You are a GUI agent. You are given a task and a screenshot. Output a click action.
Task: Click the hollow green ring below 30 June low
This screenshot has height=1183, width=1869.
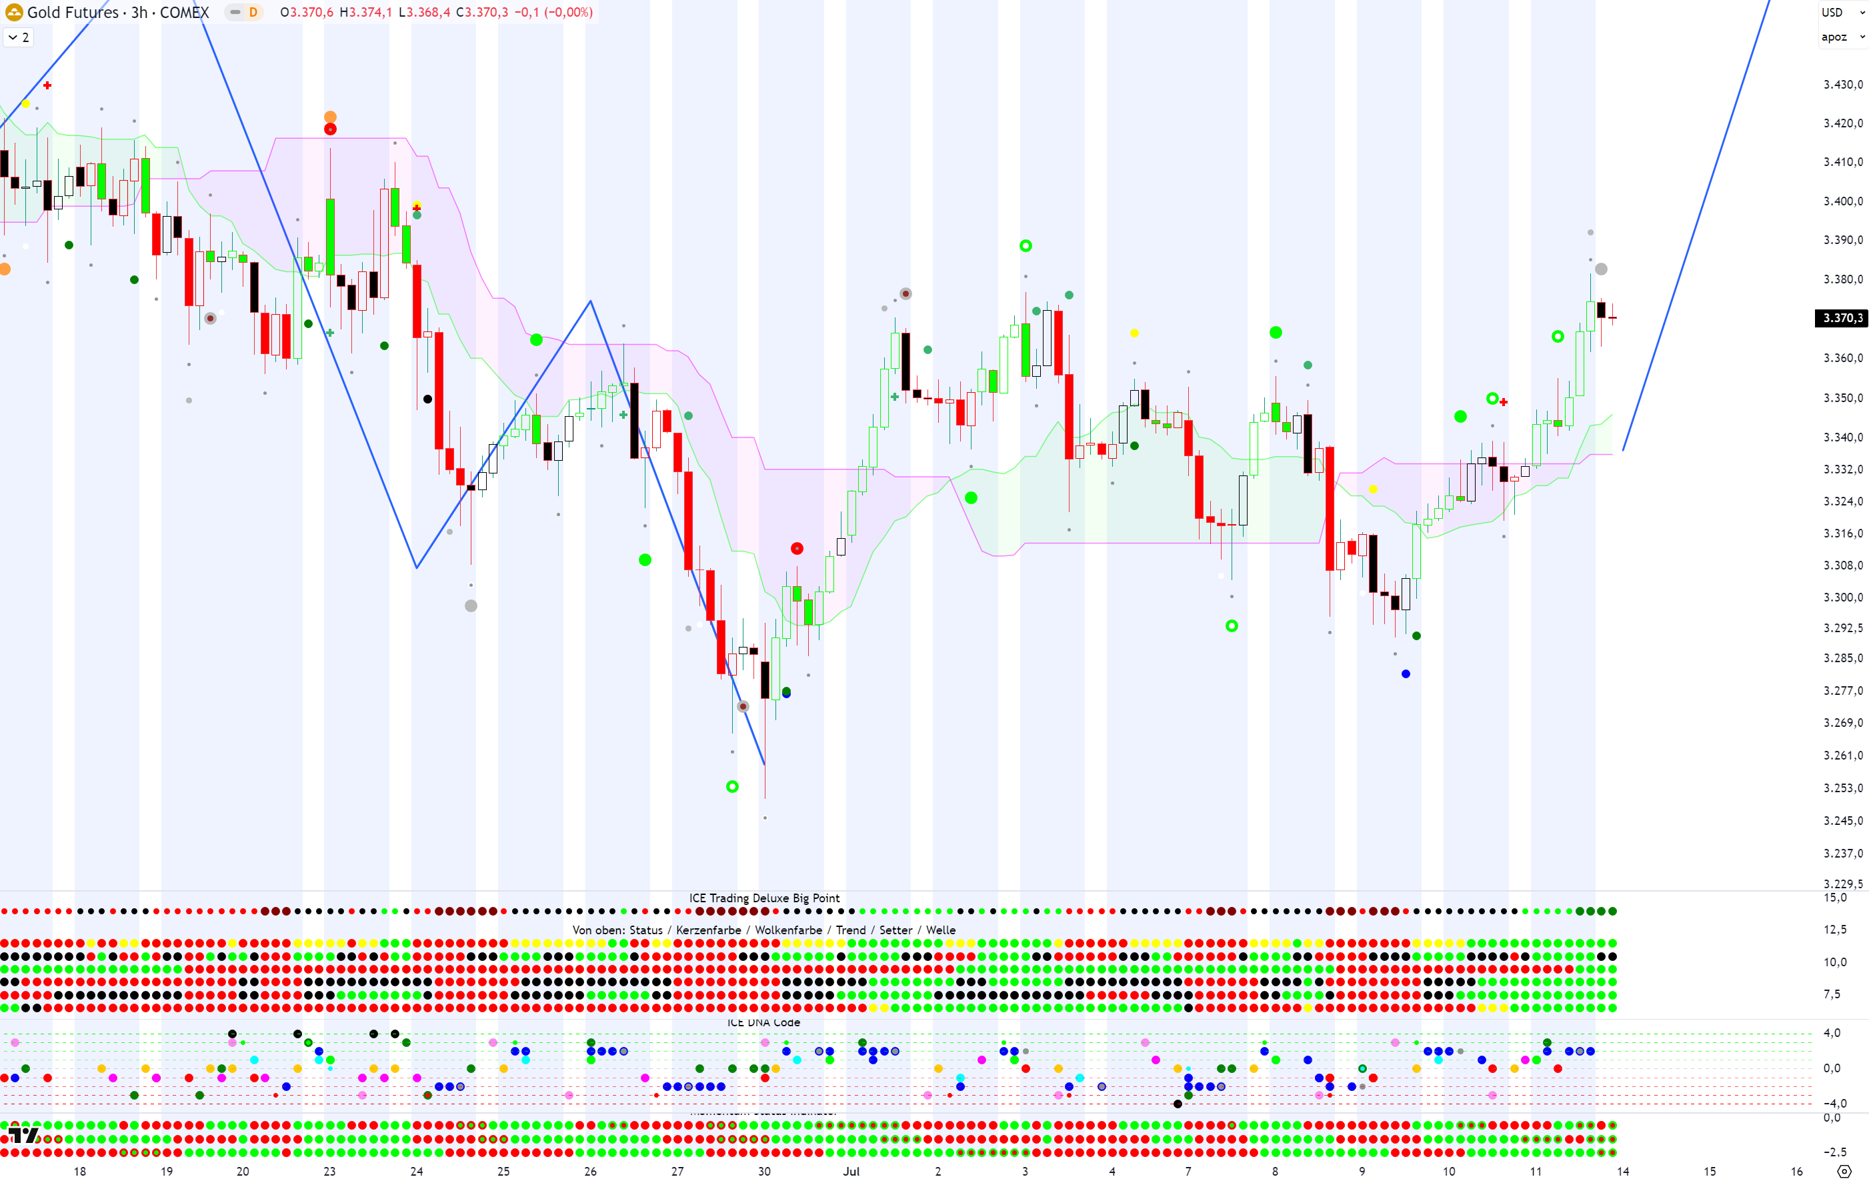(732, 786)
